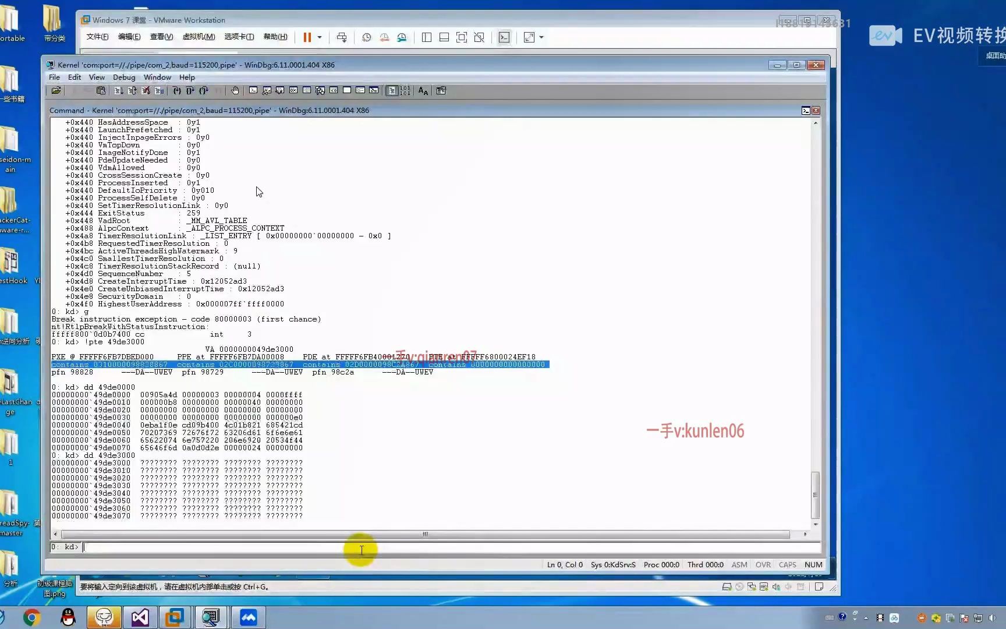The width and height of the screenshot is (1006, 629).
Task: Open VMware 文件(F) menu
Action: tap(97, 37)
